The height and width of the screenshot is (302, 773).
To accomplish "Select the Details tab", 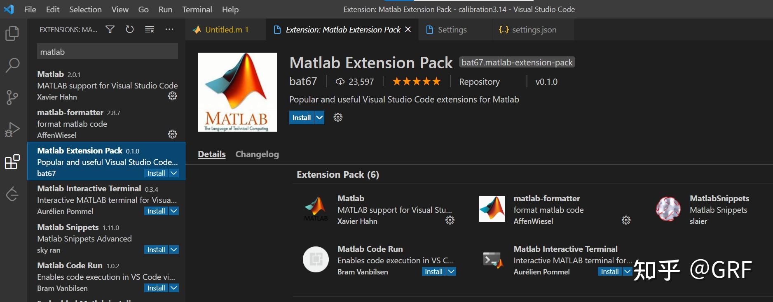I will [212, 154].
